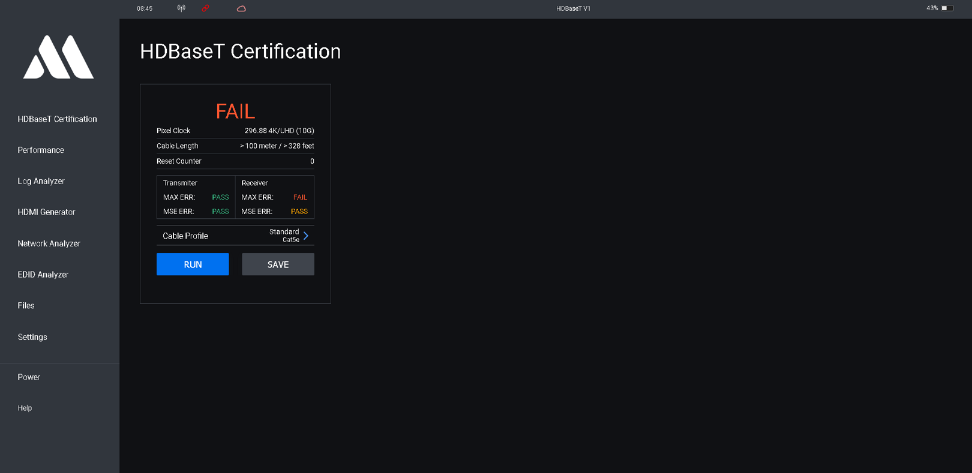The image size is (972, 473).
Task: Click the red link status icon
Action: tap(205, 8)
